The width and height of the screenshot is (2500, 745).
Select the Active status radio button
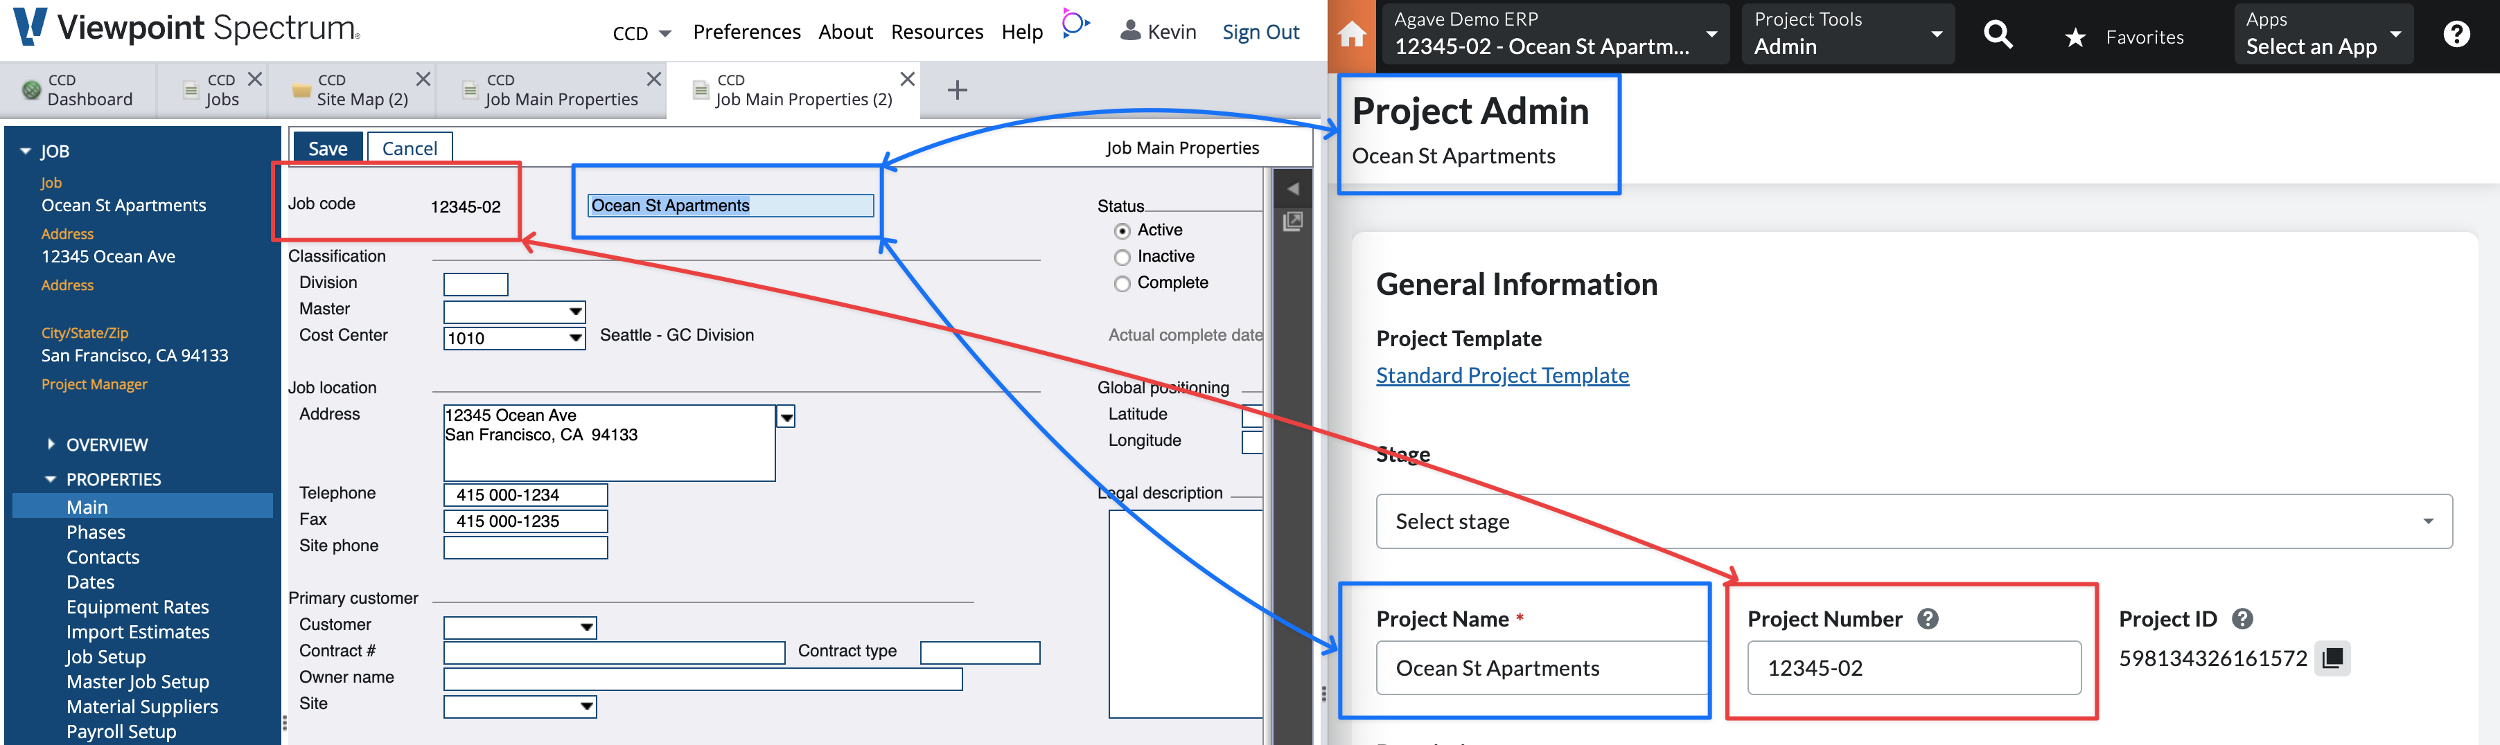tap(1123, 231)
